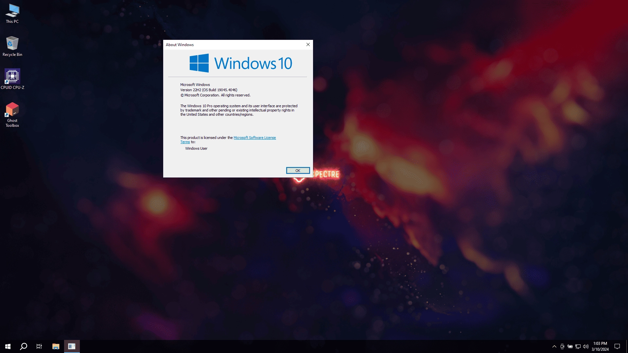Screen dimensions: 628x353
Task: Select the Recycle Bin desktop icon
Action: tap(12, 46)
